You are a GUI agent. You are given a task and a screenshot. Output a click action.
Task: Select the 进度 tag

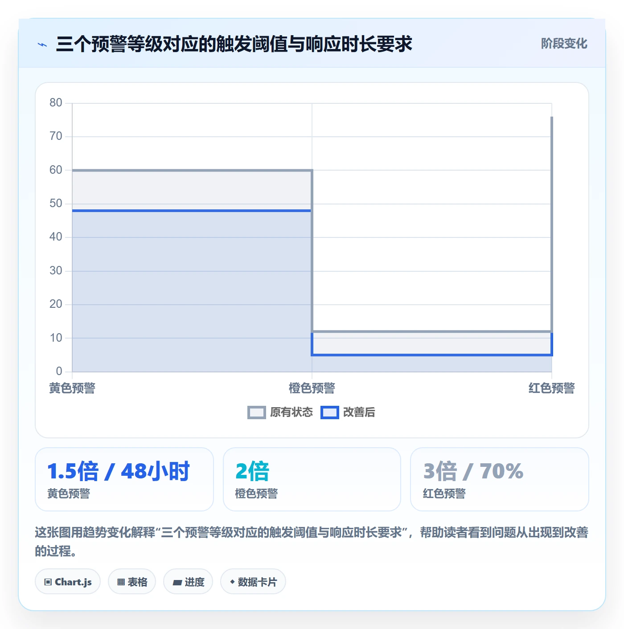pyautogui.click(x=188, y=582)
